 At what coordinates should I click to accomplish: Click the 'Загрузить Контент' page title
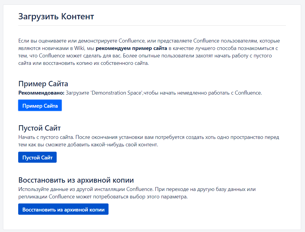(x=56, y=16)
